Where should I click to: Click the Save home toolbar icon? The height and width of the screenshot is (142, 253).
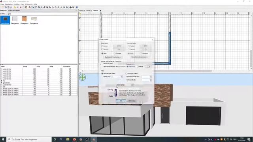click(x=8, y=7)
